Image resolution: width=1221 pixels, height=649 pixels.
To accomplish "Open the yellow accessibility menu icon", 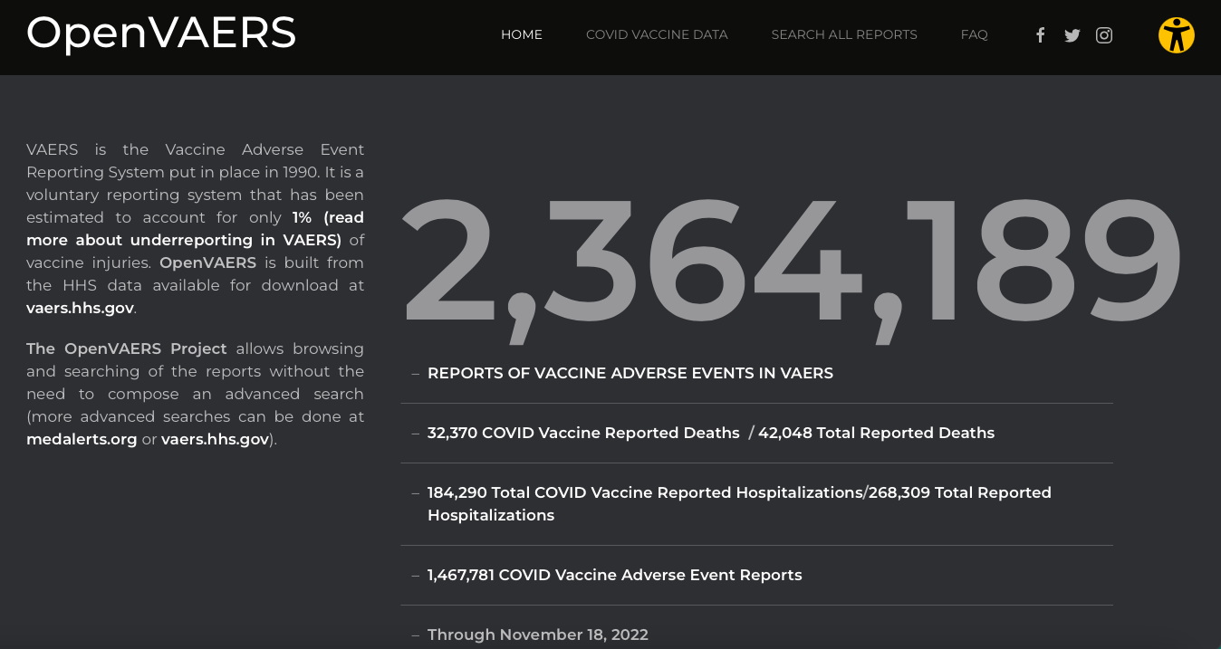I will click(x=1176, y=35).
